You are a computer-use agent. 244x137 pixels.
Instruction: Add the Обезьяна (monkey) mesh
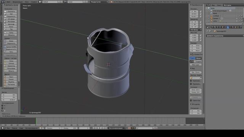(10, 35)
